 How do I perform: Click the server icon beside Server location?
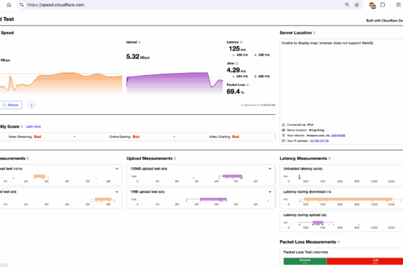[283, 130]
